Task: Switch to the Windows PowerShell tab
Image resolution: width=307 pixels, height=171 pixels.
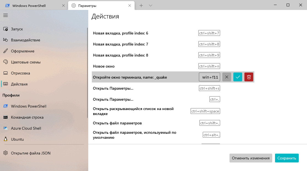Action: (x=34, y=6)
